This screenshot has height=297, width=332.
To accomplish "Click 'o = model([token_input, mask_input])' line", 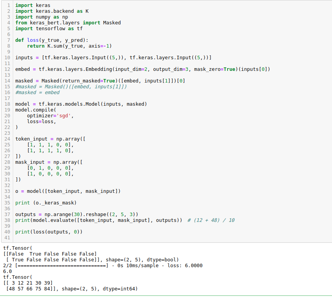I will pyautogui.click(x=68, y=191).
